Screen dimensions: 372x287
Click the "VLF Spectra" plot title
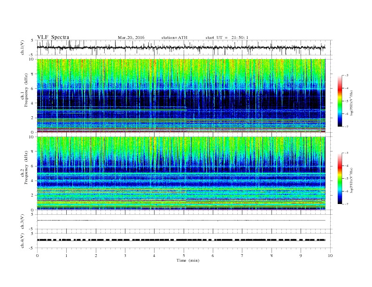coord(53,37)
